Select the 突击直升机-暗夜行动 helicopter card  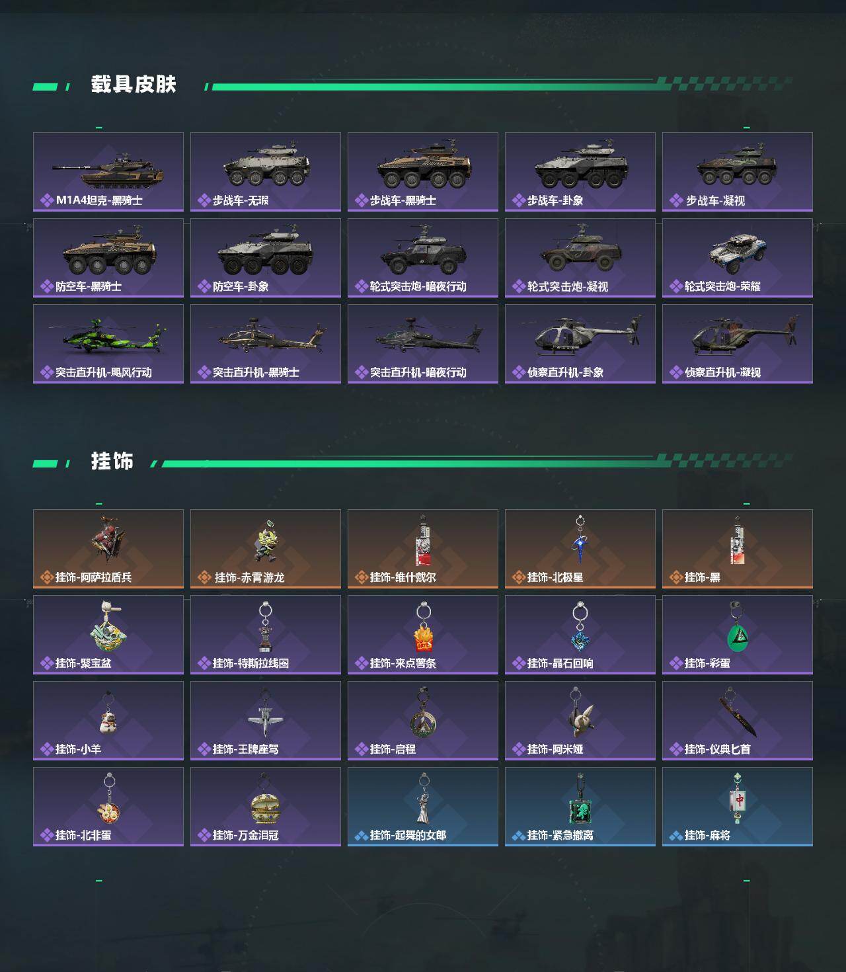pos(423,344)
